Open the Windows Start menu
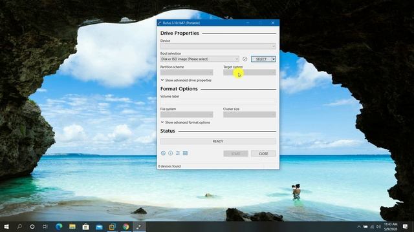The height and width of the screenshot is (232, 414). click(x=6, y=226)
